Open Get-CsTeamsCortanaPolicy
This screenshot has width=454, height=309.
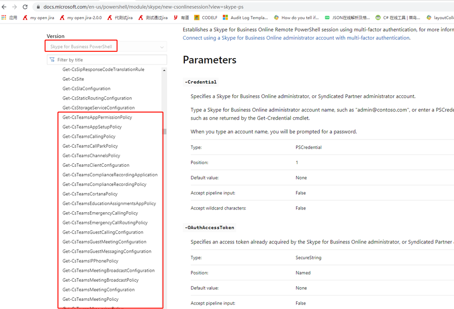90,194
